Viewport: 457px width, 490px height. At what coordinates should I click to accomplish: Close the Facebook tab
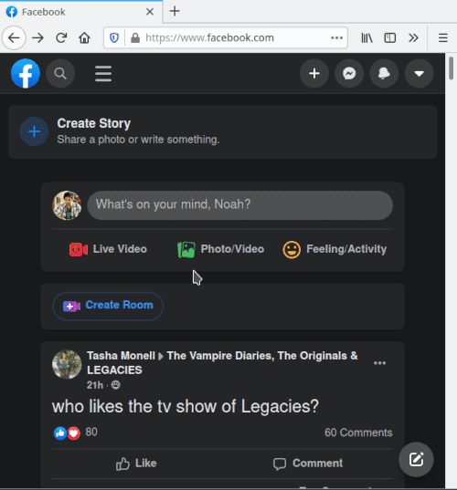click(x=150, y=12)
